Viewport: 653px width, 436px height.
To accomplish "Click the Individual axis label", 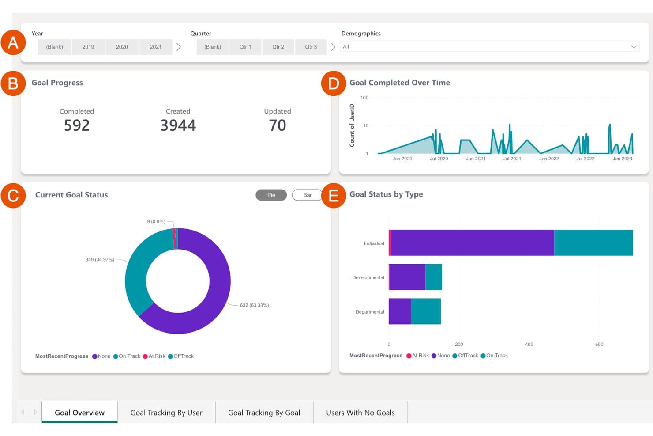I will click(374, 243).
